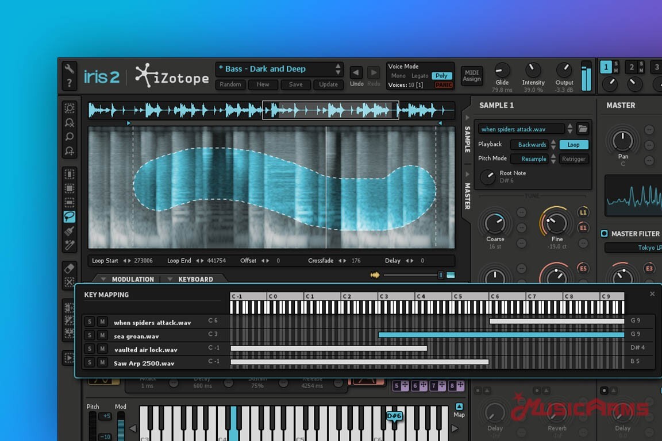Switch to the Keyboard tab

[x=195, y=279]
